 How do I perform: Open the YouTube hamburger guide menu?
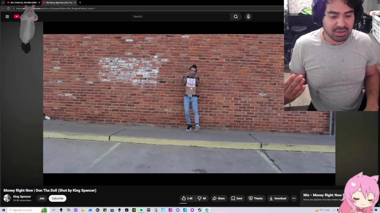7,17
